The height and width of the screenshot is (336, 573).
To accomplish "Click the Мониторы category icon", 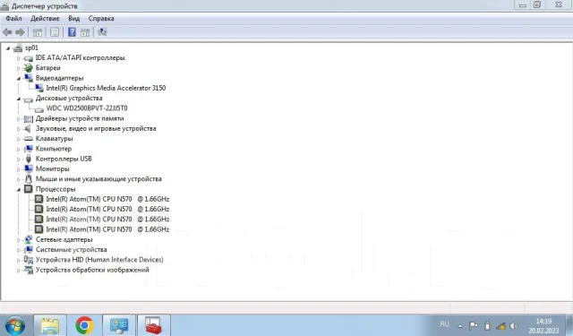I will (28, 169).
